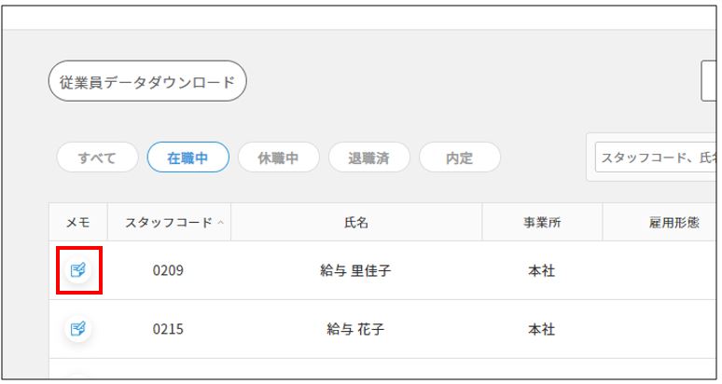722x384 pixels.
Task: Click the 氏名 column header
Action: click(356, 223)
